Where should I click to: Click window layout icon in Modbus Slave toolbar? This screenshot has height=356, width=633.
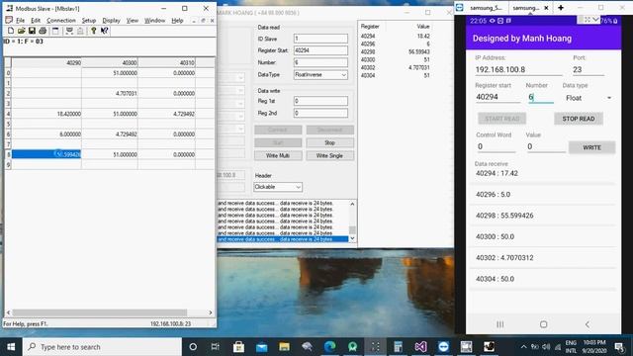(55, 31)
